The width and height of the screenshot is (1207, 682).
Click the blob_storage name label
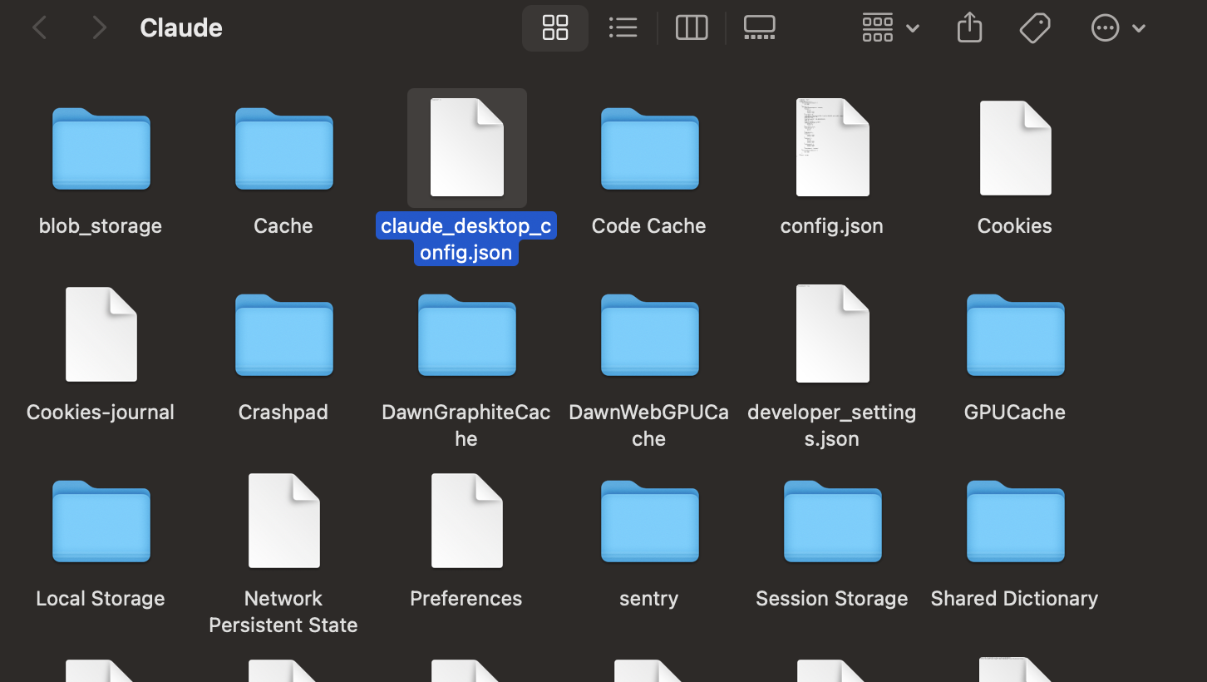click(101, 226)
